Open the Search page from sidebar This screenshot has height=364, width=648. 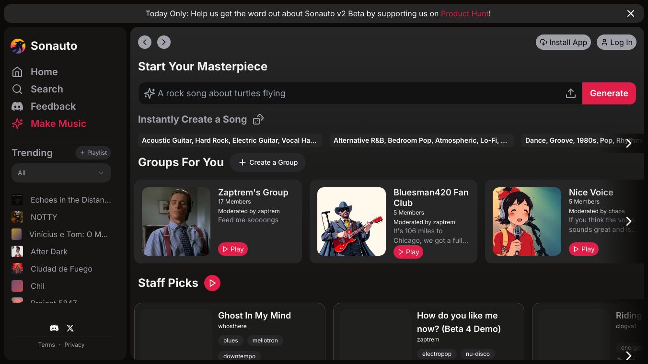[46, 89]
